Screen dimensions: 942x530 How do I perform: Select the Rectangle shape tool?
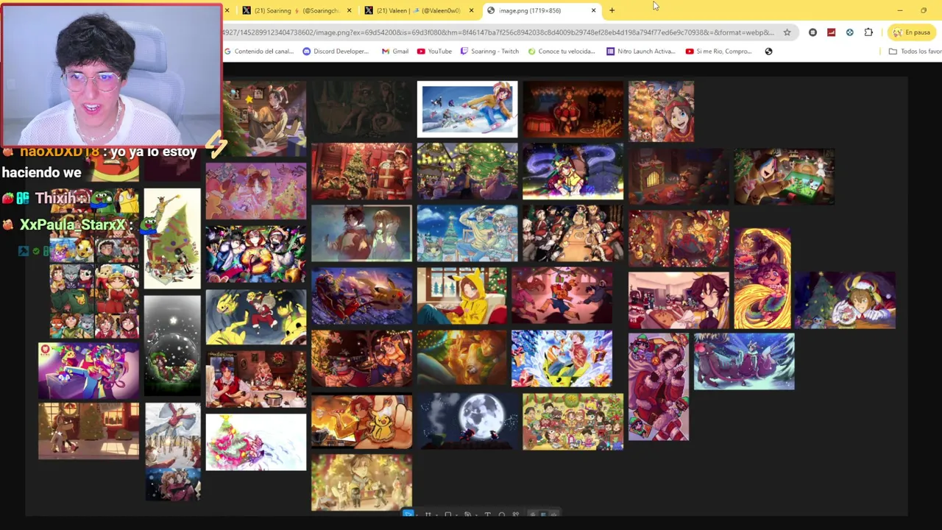coord(447,515)
